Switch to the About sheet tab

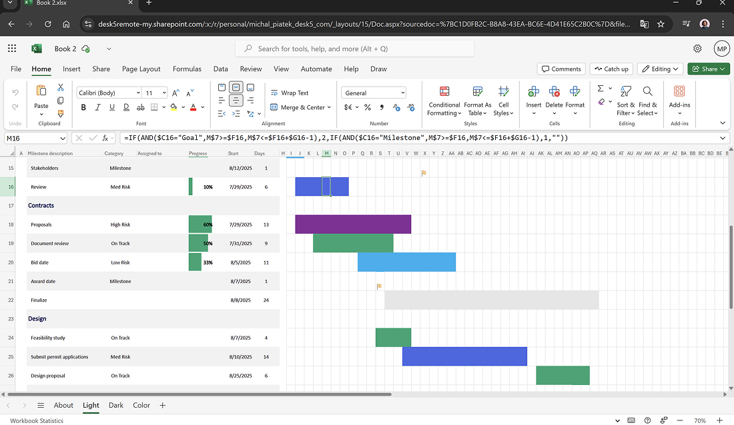click(63, 406)
